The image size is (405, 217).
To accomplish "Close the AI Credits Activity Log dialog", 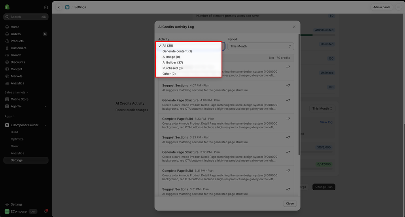I will pos(294,27).
